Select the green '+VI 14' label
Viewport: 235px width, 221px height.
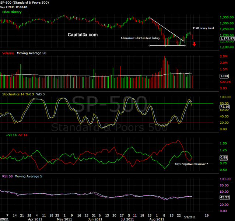click(x=9, y=136)
